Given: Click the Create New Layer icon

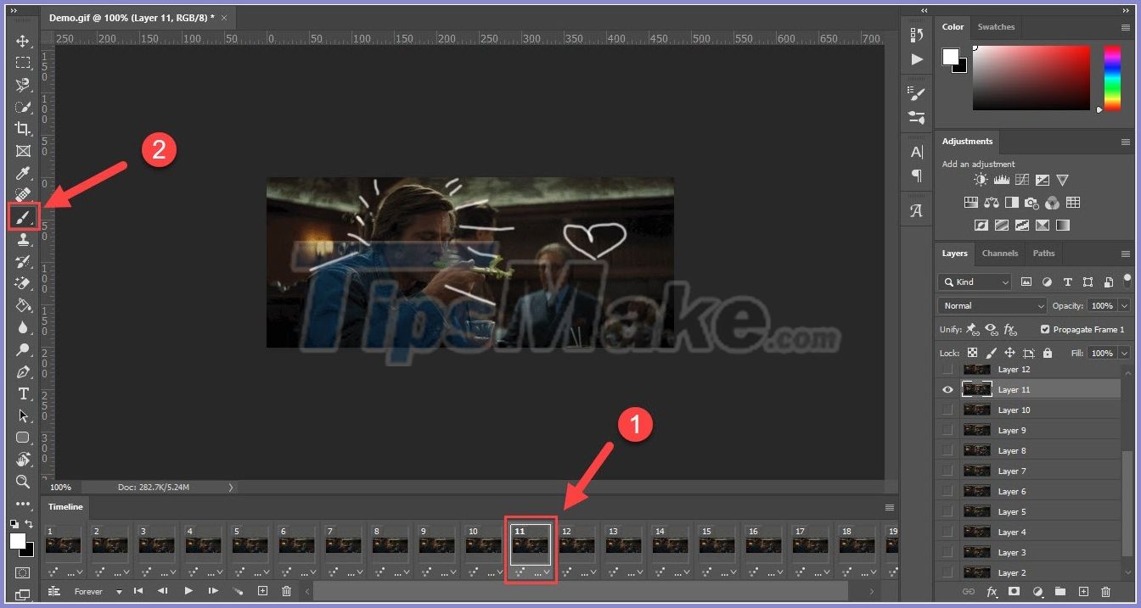Looking at the screenshot, I should pos(1085,593).
